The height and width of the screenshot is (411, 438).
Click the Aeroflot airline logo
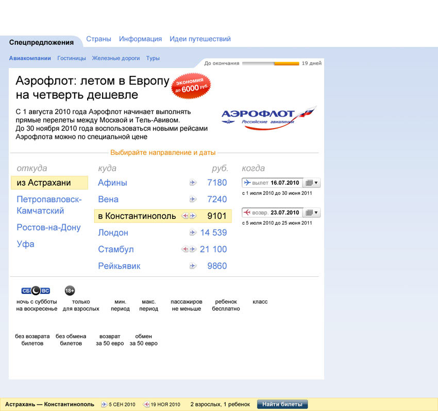268,118
